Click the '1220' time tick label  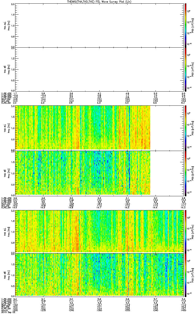[x=43, y=310]
